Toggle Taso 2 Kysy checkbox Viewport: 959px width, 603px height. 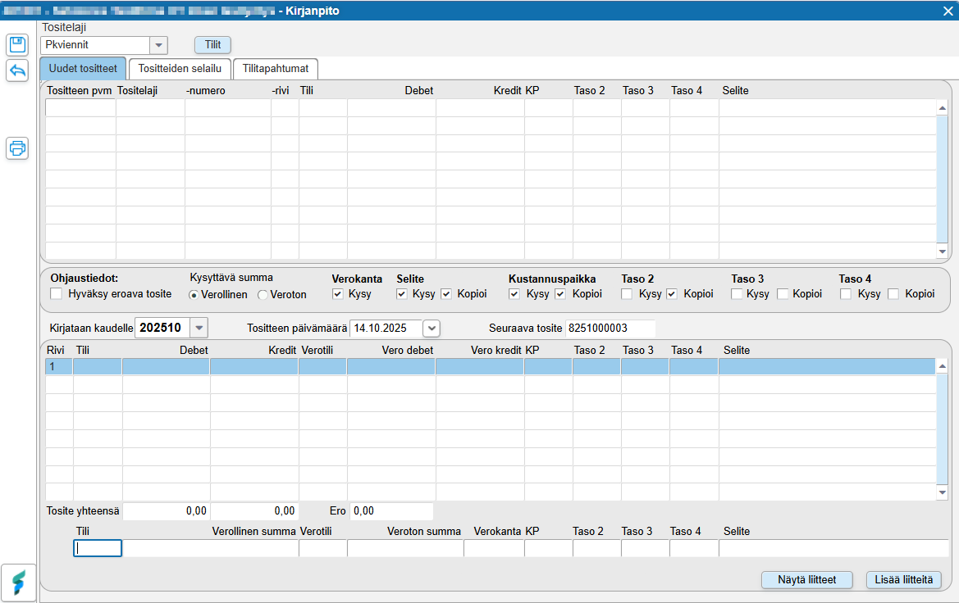pyautogui.click(x=627, y=294)
